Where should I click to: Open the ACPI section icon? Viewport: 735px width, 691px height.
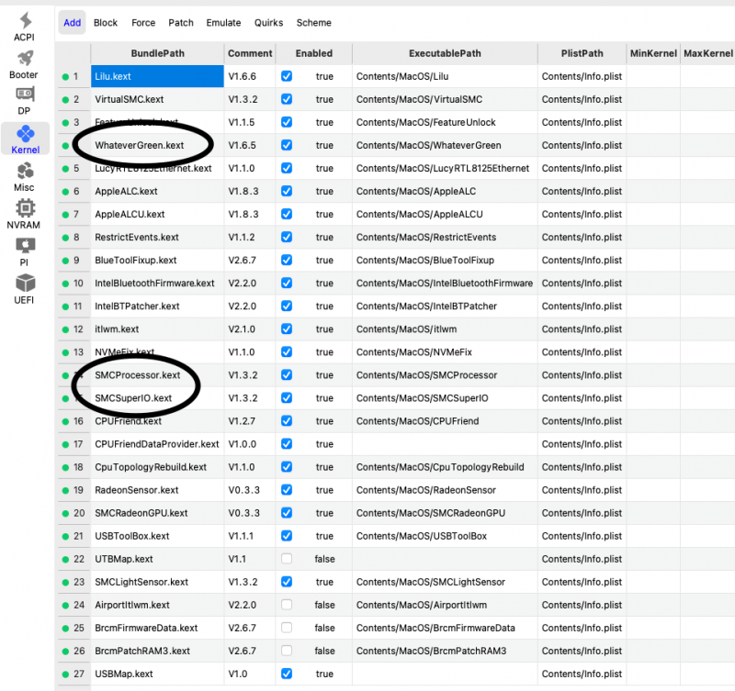click(x=25, y=20)
